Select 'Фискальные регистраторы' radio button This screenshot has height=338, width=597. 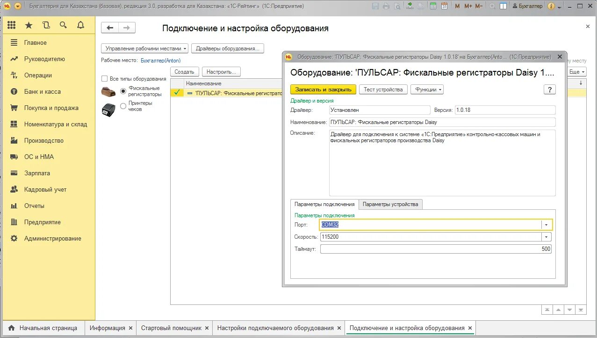(x=123, y=91)
